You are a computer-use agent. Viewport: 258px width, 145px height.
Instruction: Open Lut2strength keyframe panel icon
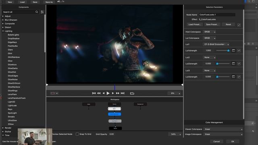click(233, 64)
